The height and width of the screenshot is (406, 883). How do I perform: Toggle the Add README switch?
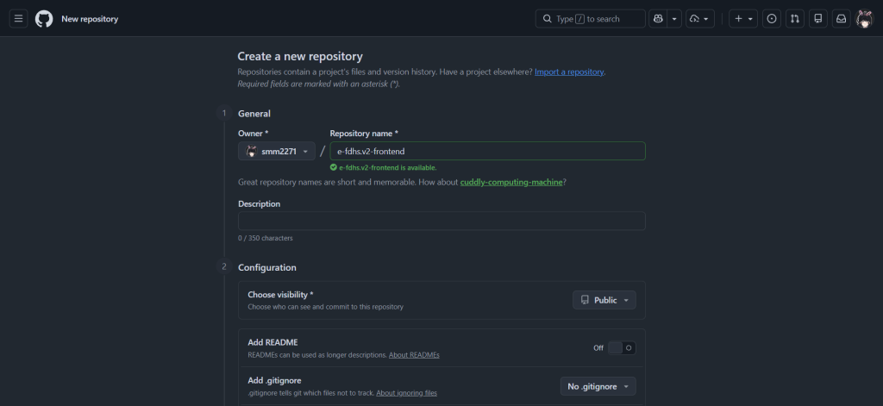click(x=622, y=348)
